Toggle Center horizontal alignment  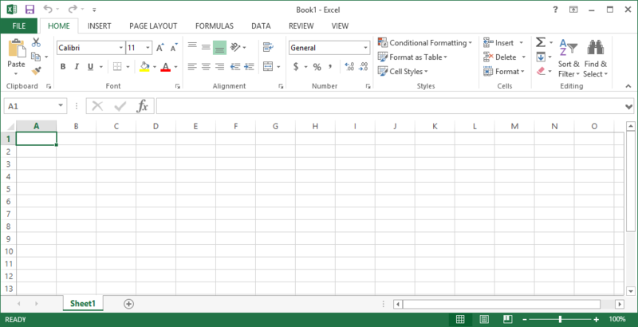[x=206, y=67]
